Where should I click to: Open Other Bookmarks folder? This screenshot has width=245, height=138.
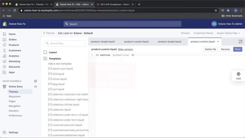pyautogui.click(x=232, y=16)
